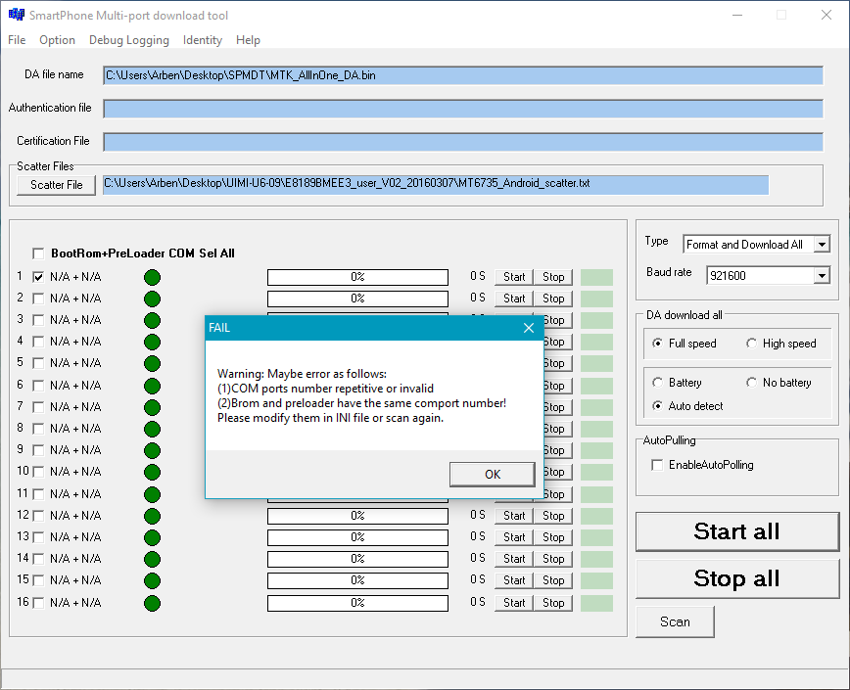Close the FAIL dialog with its X
Screen dimensions: 850x690
[x=529, y=328]
